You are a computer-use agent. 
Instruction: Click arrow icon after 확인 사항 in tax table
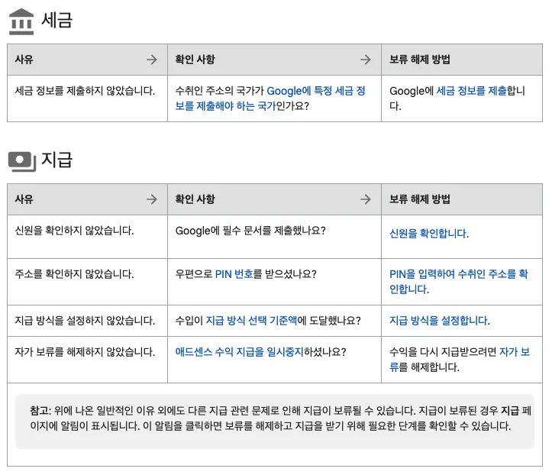point(366,60)
